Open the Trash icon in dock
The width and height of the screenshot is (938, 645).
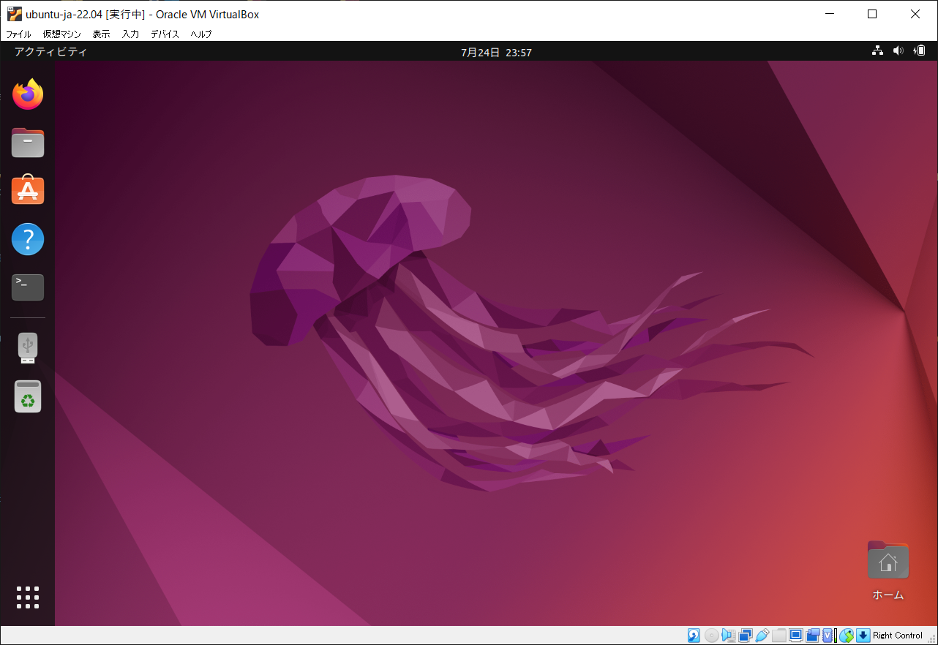[x=28, y=396]
